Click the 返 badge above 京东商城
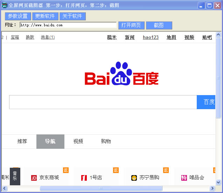Viewport: 223px width, 193px height. pyautogui.click(x=66, y=170)
